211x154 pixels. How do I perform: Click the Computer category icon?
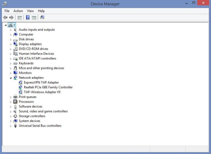pos(15,34)
